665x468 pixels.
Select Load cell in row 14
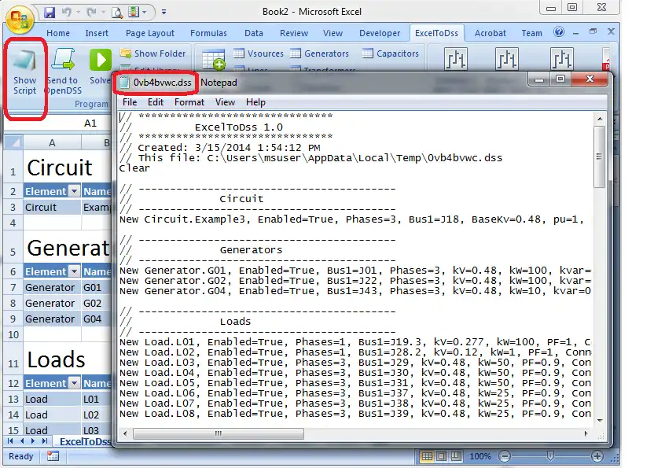tap(52, 415)
